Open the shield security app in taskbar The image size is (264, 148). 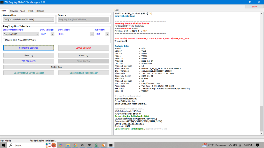[89, 145]
